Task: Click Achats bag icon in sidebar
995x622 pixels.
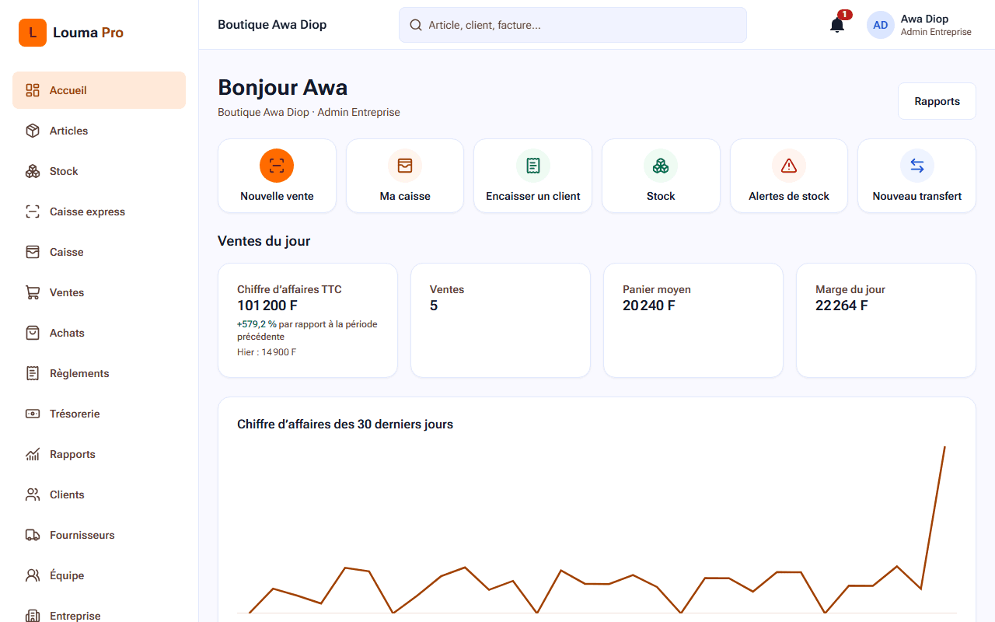Action: tap(33, 333)
